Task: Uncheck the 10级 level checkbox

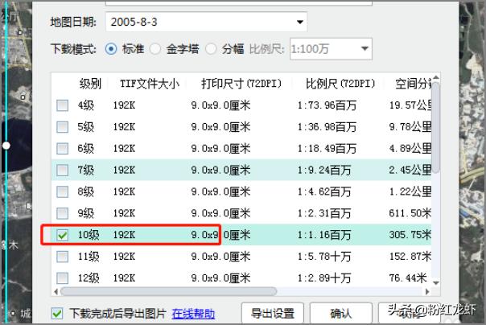Action: coord(62,235)
